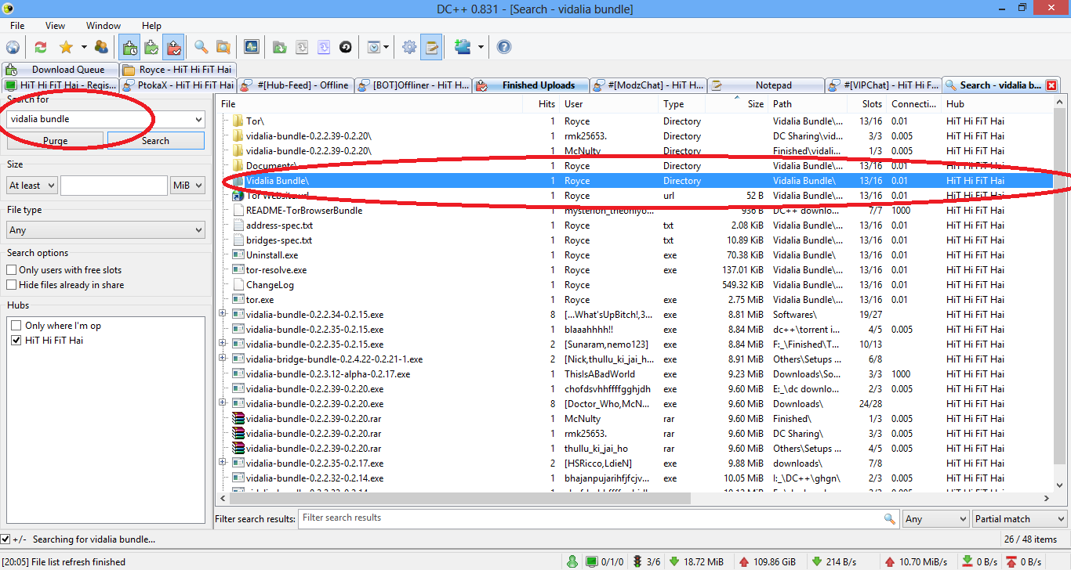Switch to Notepad tab
This screenshot has width=1071, height=570.
[766, 85]
